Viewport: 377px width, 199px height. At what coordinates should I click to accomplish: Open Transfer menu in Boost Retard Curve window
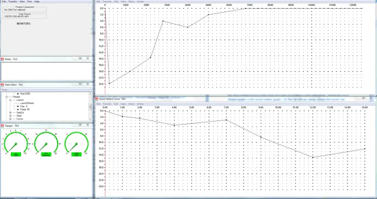point(107,104)
